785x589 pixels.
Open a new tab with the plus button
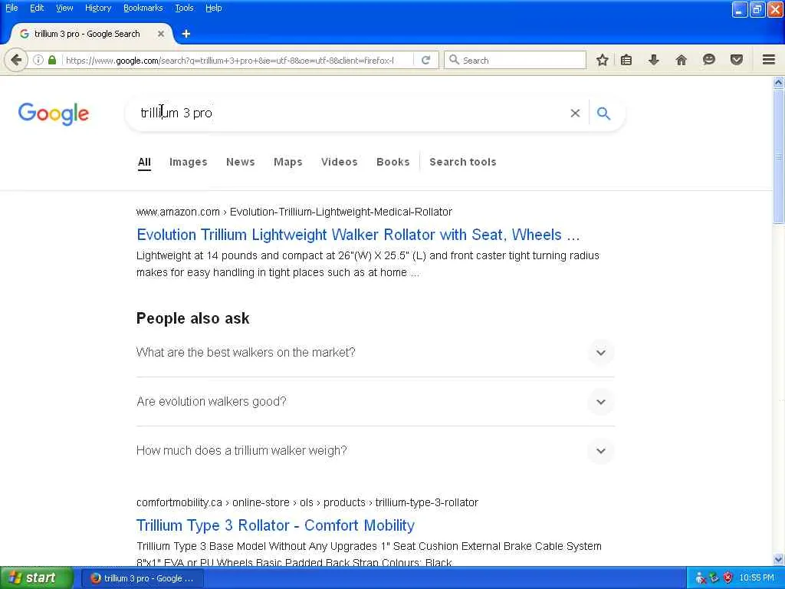point(186,34)
